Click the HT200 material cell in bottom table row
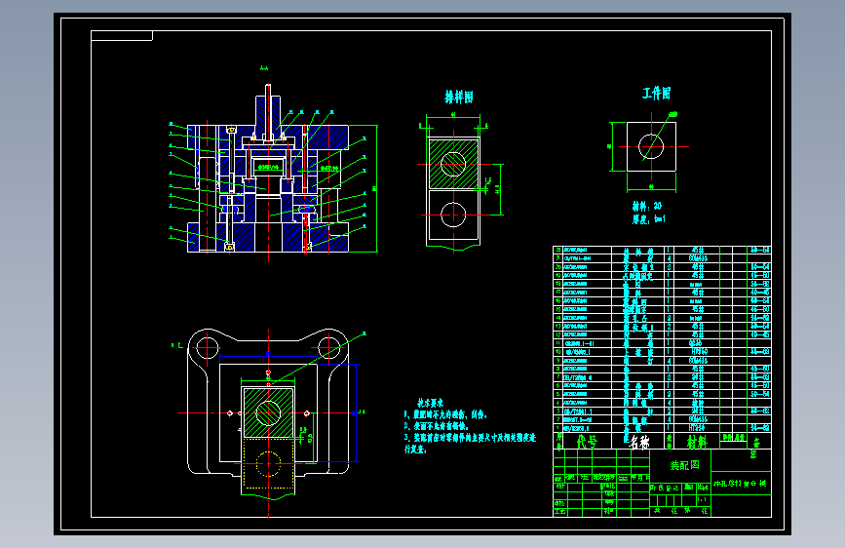This screenshot has height=548, width=845. [697, 428]
